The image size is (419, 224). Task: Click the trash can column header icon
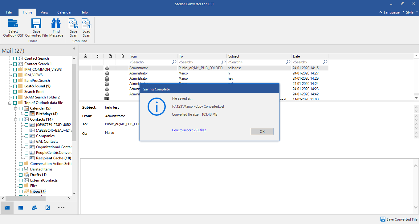(x=85, y=56)
